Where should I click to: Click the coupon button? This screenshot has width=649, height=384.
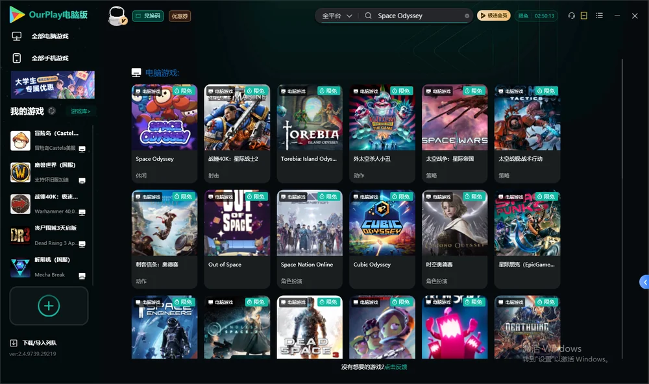click(180, 16)
